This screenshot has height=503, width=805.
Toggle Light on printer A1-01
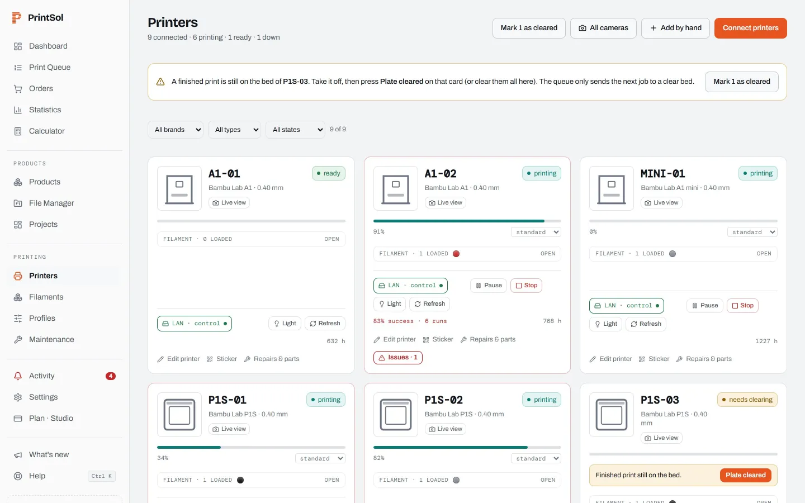(x=285, y=324)
